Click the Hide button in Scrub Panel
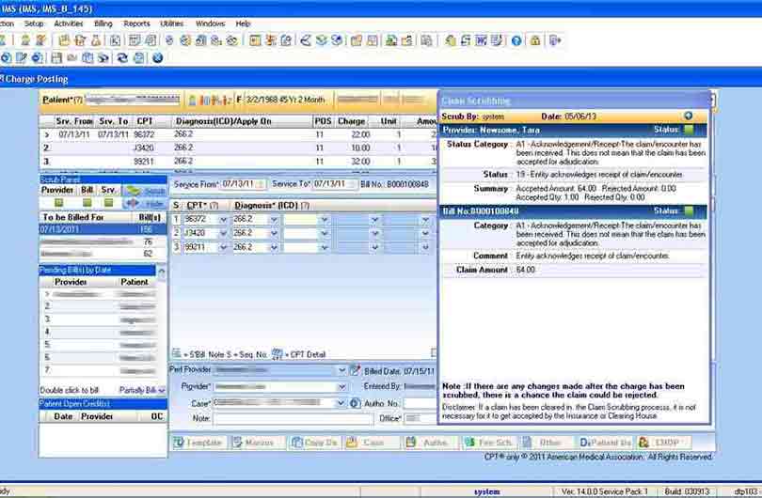The height and width of the screenshot is (498, 762). 145,204
